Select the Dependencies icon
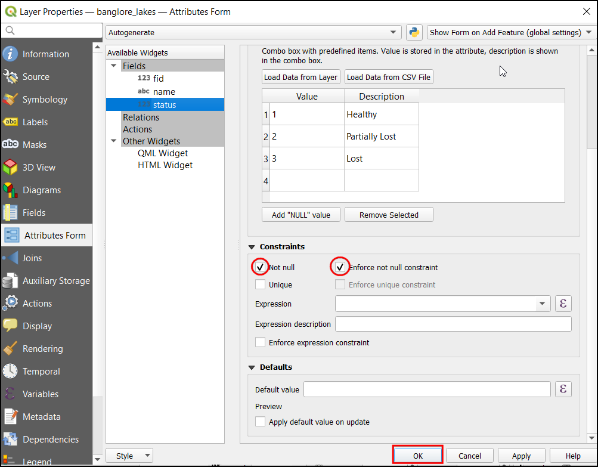Viewport: 598px width, 467px height. tap(10, 439)
